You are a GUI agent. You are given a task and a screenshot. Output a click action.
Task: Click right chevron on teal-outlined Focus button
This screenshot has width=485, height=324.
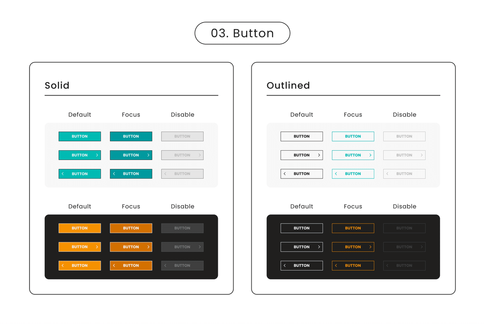(x=370, y=155)
